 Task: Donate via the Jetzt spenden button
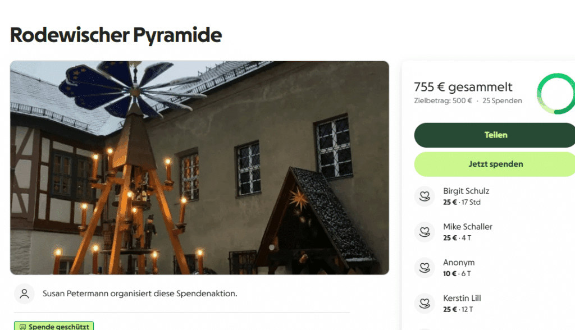[x=495, y=164]
